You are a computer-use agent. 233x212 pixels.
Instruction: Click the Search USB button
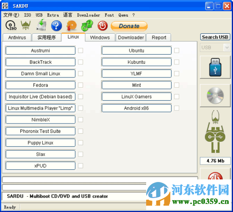(215, 37)
